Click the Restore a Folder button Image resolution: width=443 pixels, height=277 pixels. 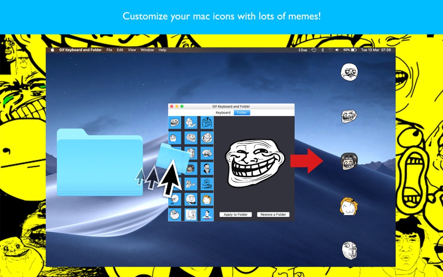point(273,214)
